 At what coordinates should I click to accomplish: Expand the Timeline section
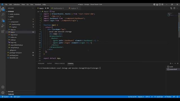tap(21, 94)
